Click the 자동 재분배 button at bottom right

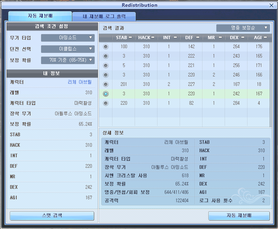tap(239, 216)
